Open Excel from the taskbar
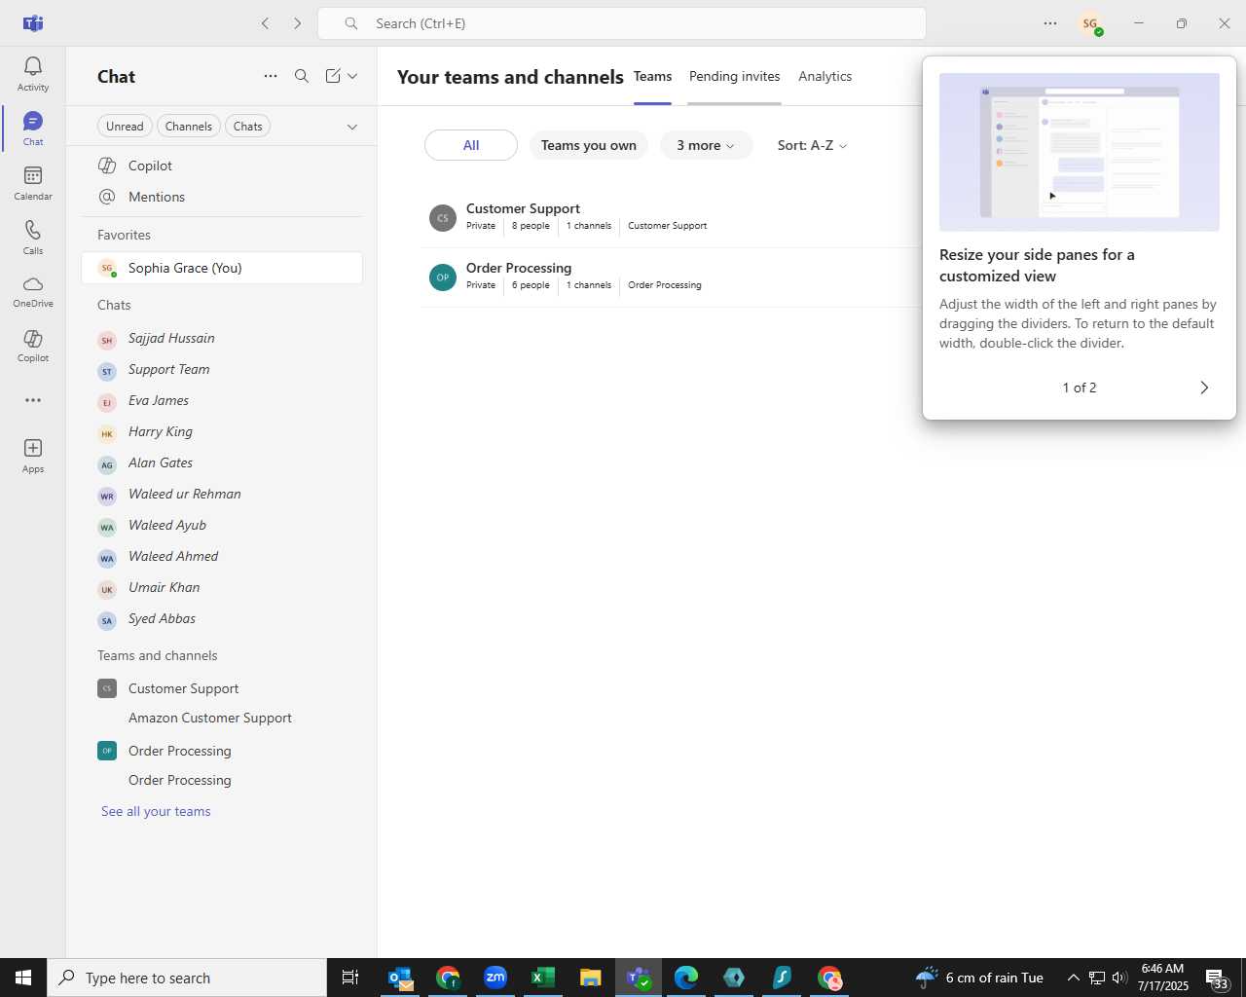This screenshot has width=1246, height=997. [543, 978]
